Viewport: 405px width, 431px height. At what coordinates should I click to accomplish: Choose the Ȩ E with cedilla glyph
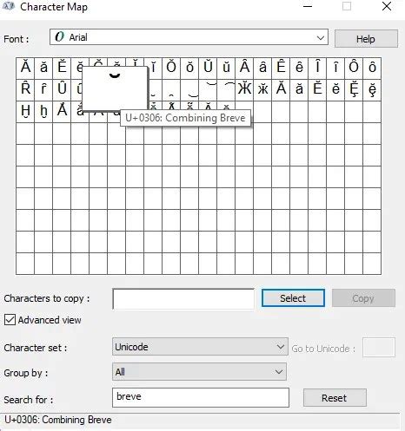pos(354,88)
